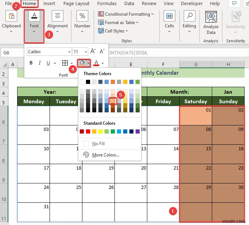Pick the standard yellow color swatch

click(100, 131)
